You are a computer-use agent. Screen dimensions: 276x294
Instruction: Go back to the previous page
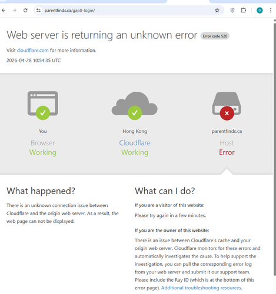[4, 10]
